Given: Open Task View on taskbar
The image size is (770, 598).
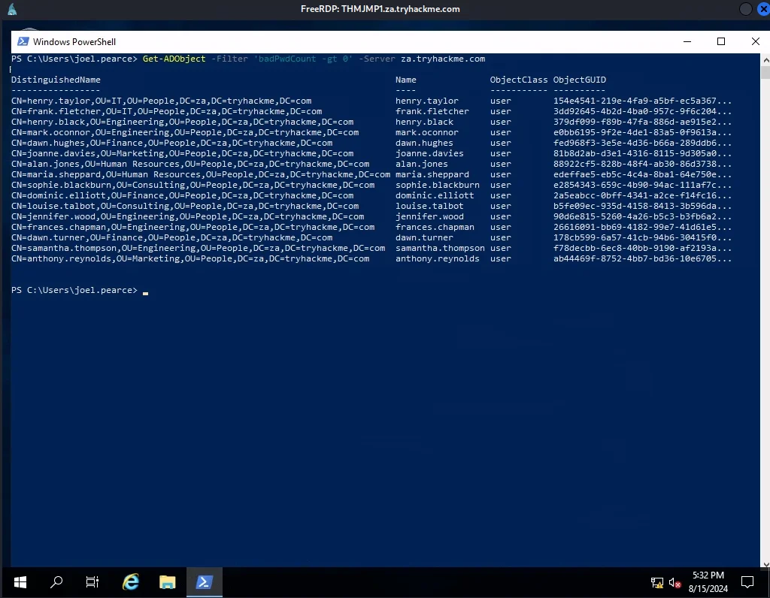Looking at the screenshot, I should click(92, 582).
